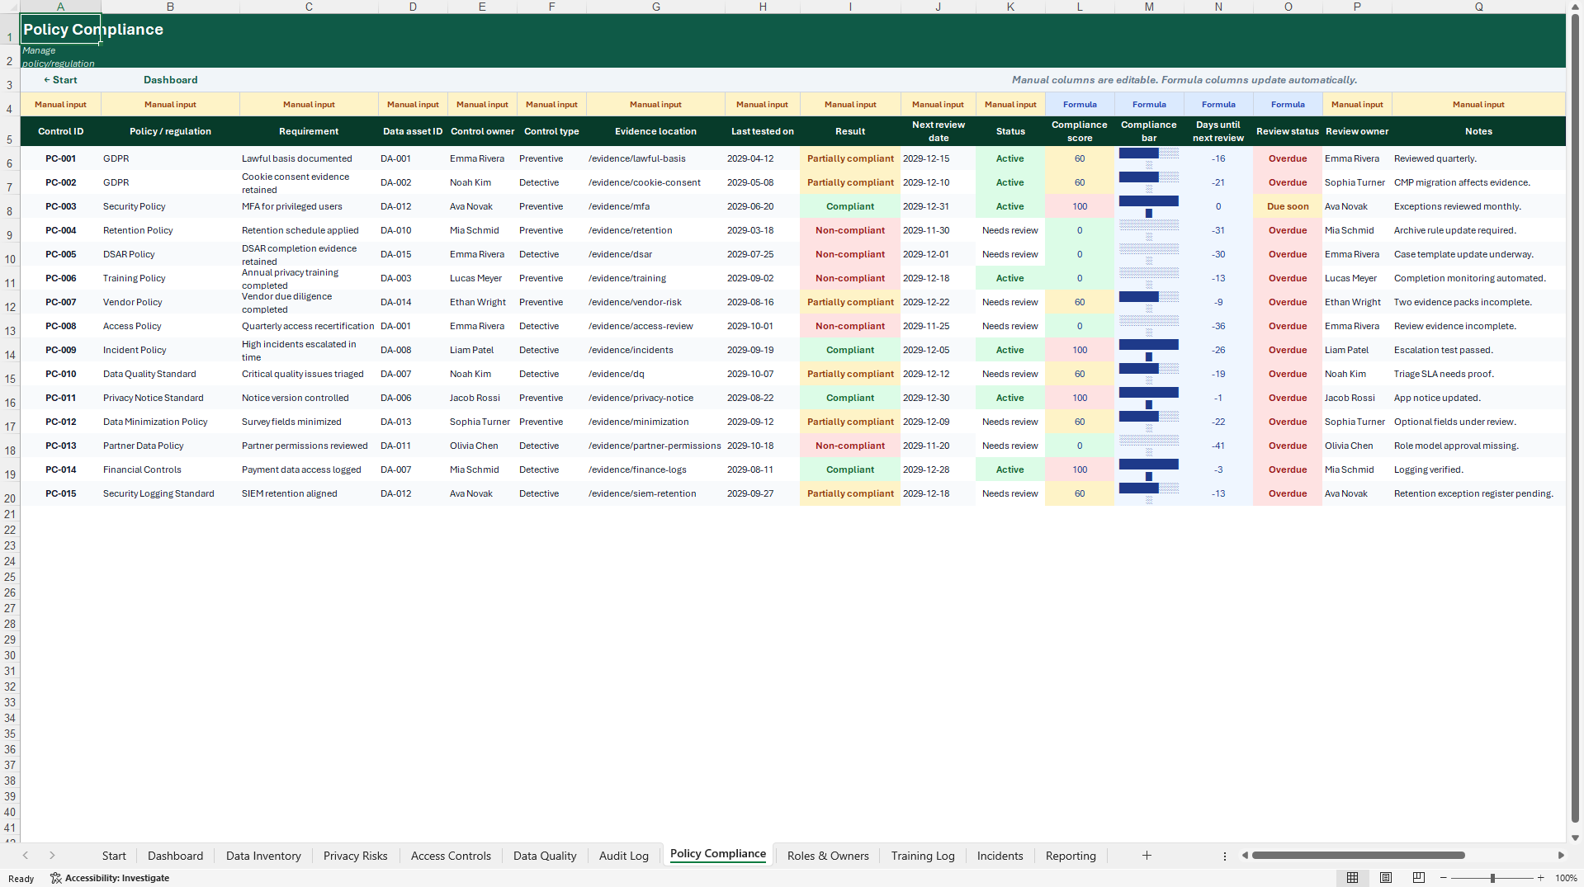The width and height of the screenshot is (1584, 887).
Task: Select Non-compliant result for PC-004
Action: point(849,230)
